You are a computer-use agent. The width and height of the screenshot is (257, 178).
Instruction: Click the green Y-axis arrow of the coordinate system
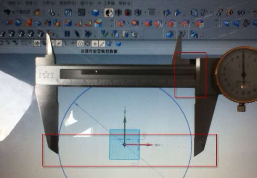pos(125,130)
